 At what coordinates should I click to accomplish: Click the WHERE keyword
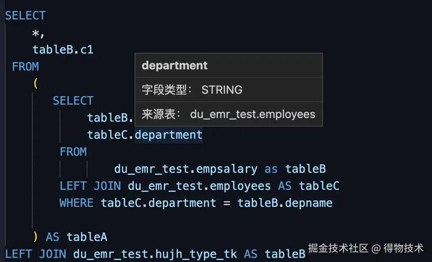coord(76,202)
